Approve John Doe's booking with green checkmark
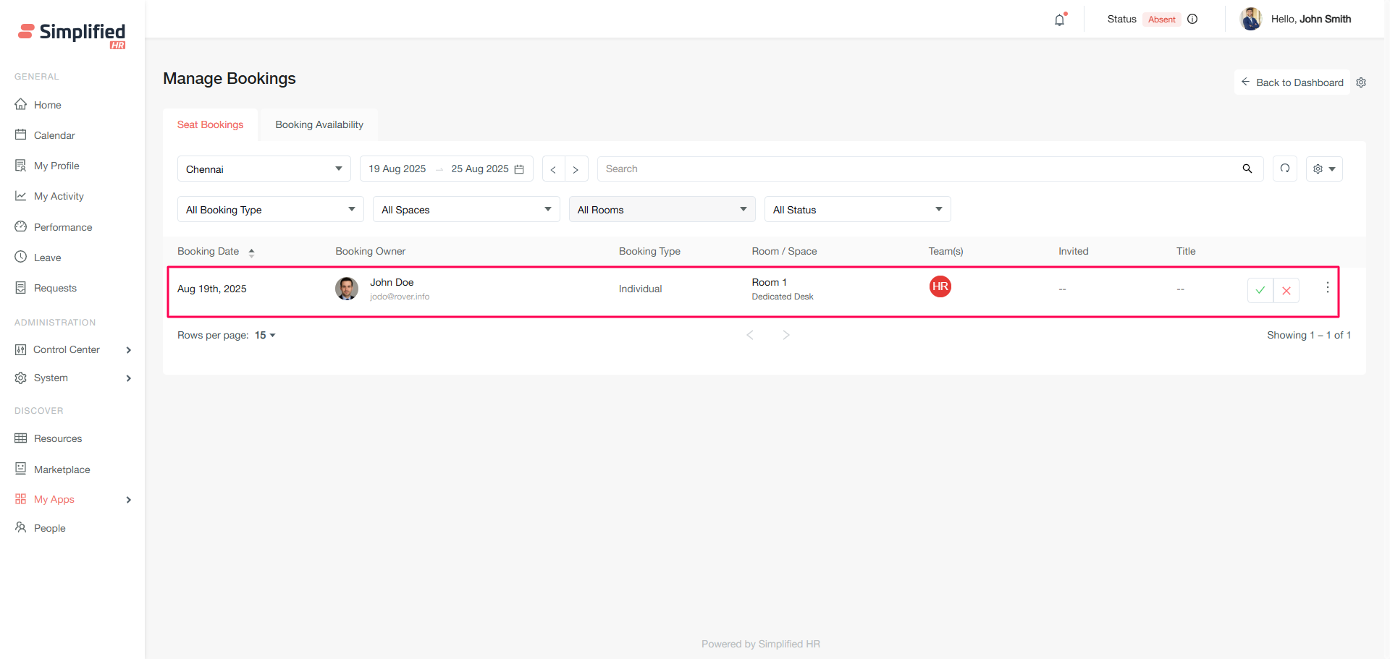 pyautogui.click(x=1260, y=290)
